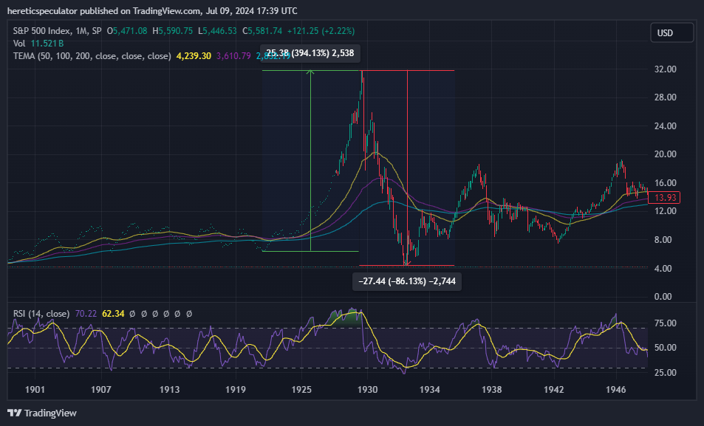Click the close price value C5,581.74
704x426 pixels.
click(262, 31)
